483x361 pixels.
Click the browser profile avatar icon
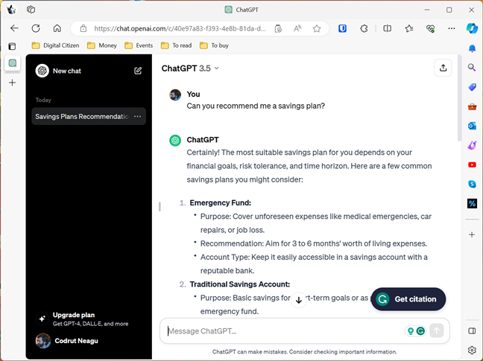[x=11, y=10]
